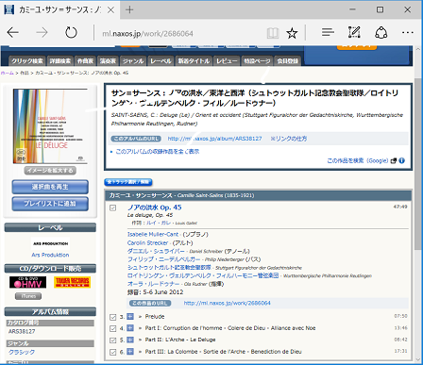Open the クリック検索 navigation tab
Viewport: 423px width, 365px height.
pos(27,61)
